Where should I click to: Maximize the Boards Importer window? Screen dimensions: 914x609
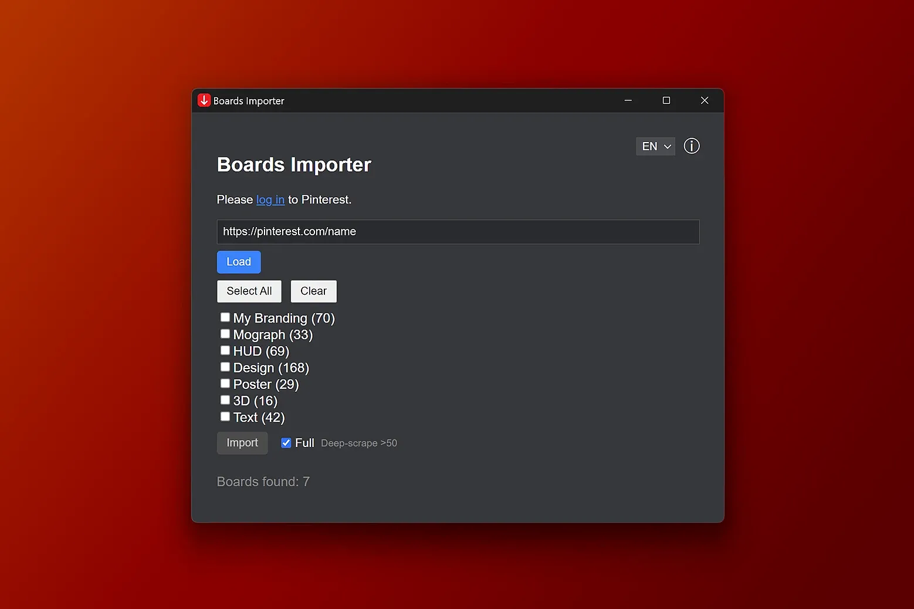point(666,100)
